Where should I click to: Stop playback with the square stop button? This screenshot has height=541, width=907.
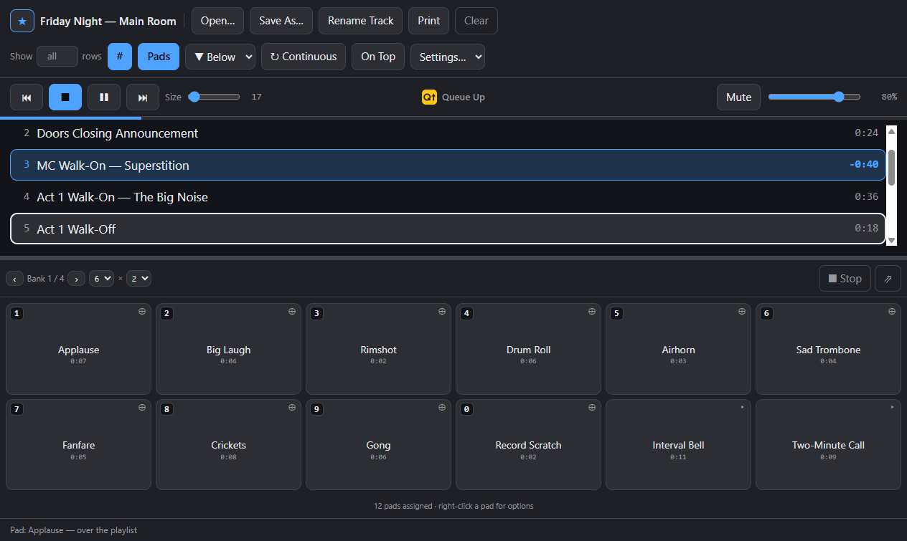(65, 97)
